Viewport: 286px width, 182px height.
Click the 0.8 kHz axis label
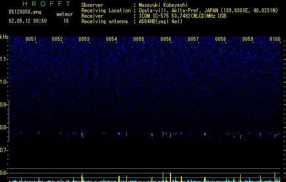point(4,127)
